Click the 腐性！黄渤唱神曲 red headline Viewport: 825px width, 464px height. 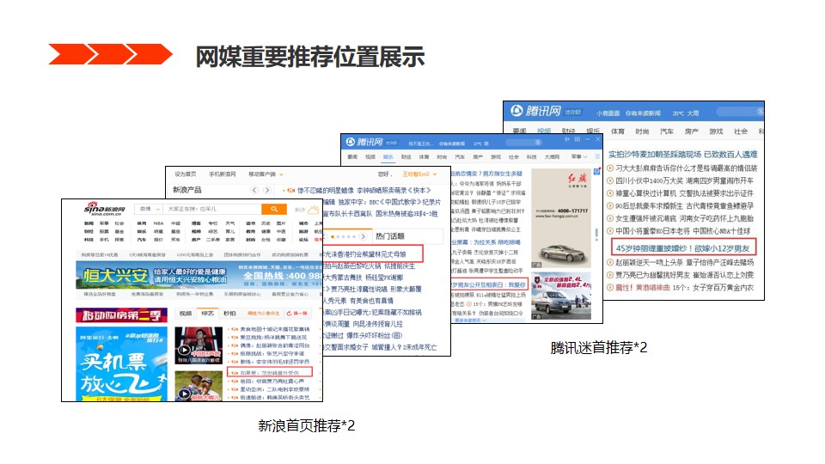(x=643, y=287)
